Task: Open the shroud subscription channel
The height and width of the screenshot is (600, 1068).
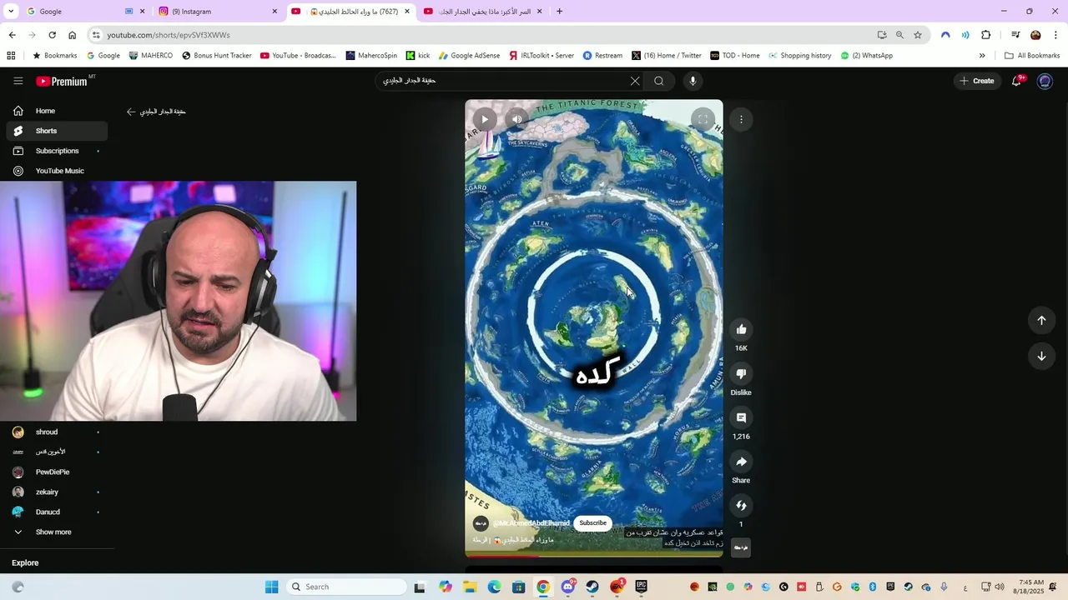Action: pyautogui.click(x=55, y=432)
